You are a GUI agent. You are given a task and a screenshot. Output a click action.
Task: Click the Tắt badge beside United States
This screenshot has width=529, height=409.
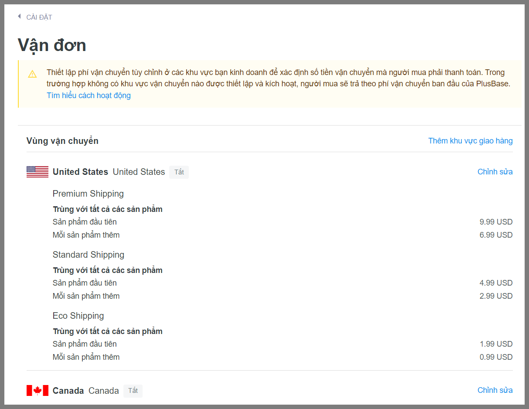[179, 172]
